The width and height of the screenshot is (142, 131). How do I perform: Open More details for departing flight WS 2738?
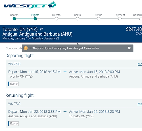point(140,64)
